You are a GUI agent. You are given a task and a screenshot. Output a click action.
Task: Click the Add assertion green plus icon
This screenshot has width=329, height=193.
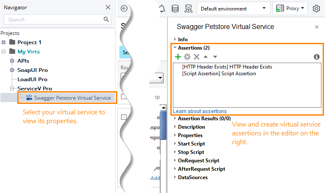178,57
